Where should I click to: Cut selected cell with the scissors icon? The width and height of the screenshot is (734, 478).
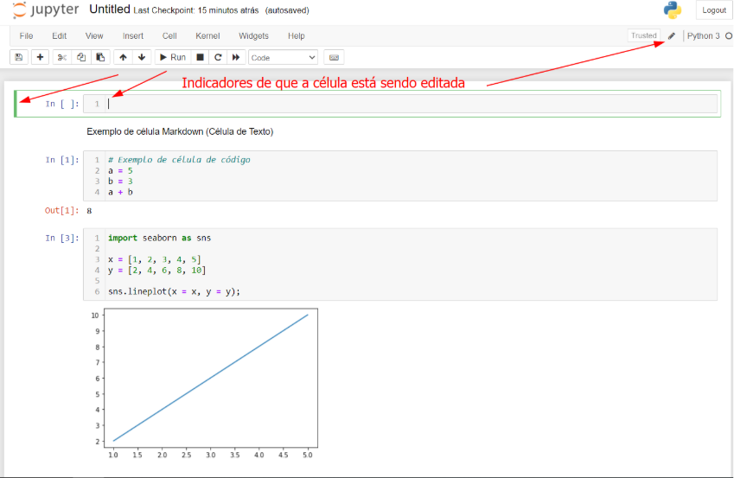[61, 57]
